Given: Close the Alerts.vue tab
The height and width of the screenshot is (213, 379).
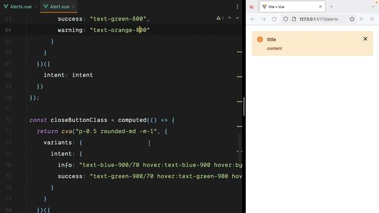Looking at the screenshot, I should [x=36, y=7].
